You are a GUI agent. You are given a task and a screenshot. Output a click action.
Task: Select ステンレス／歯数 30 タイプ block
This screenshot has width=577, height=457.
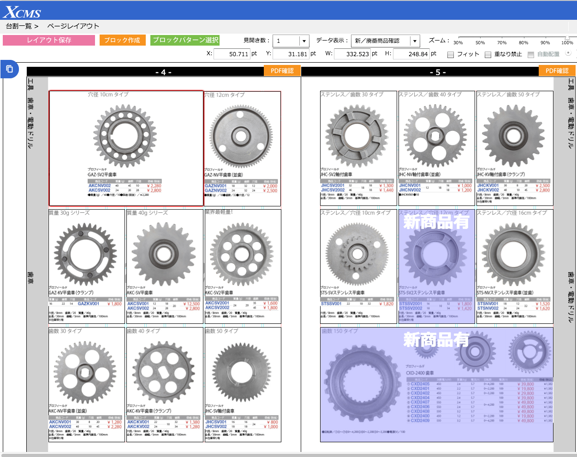point(358,148)
